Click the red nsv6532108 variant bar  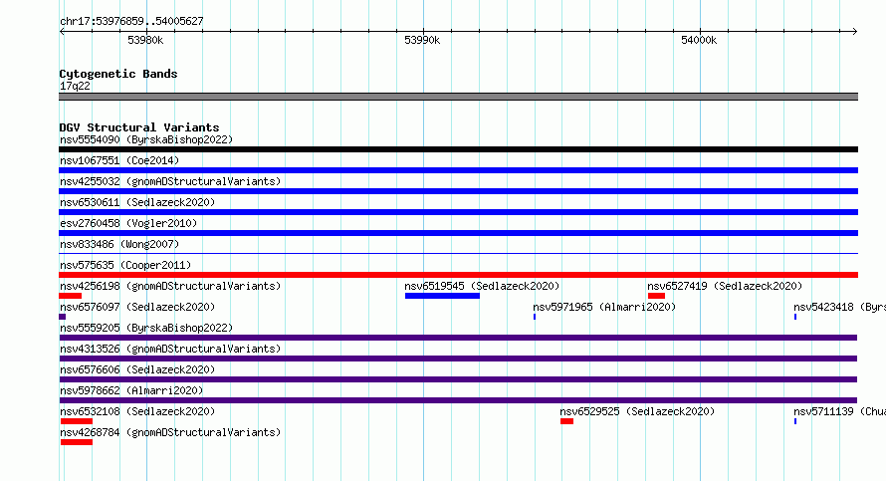pos(77,421)
